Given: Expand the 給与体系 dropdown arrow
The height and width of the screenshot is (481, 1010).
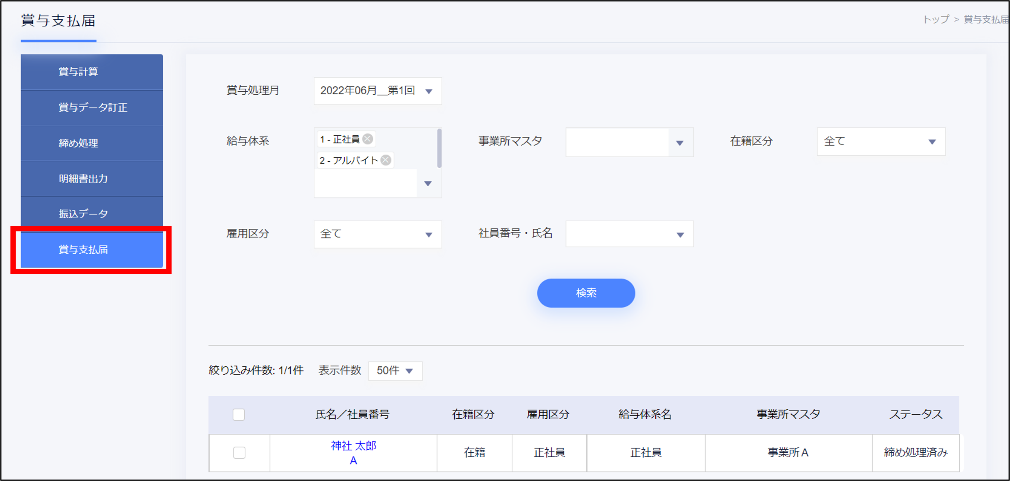Looking at the screenshot, I should [x=428, y=183].
